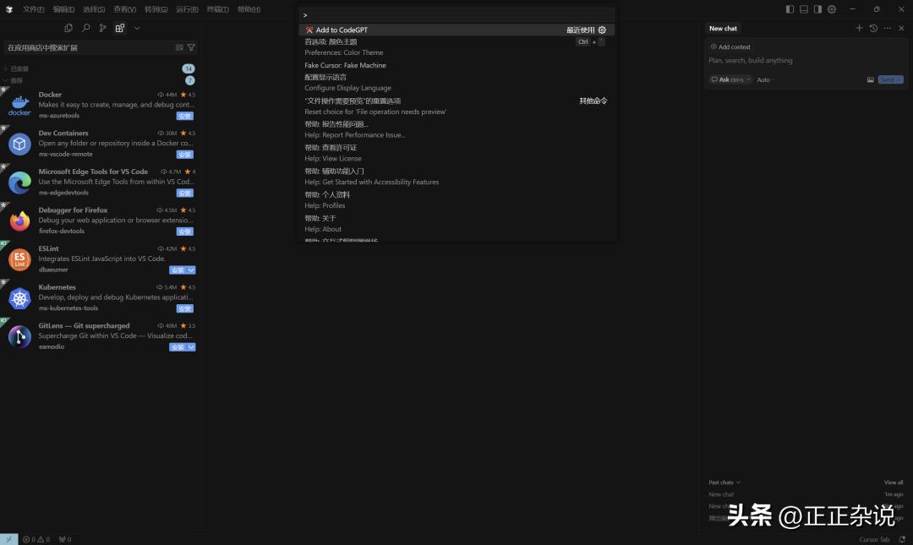The height and width of the screenshot is (545, 913).
Task: Install the Docker extension
Action: [184, 116]
